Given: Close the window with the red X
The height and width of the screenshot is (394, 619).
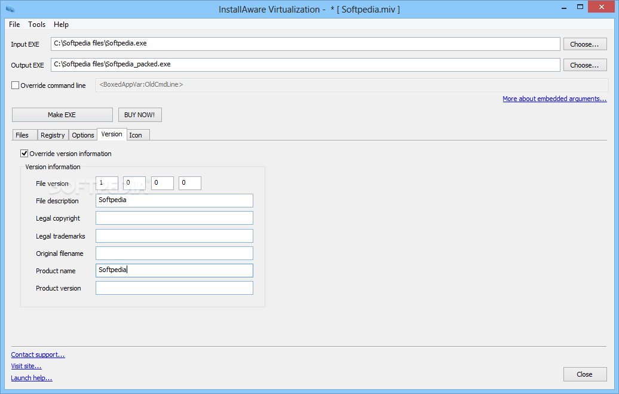Looking at the screenshot, I should tap(602, 7).
